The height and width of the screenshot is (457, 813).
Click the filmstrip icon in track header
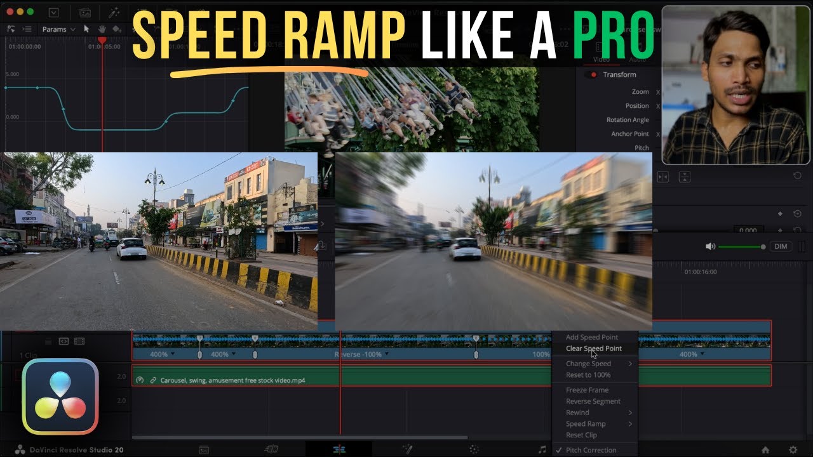tap(79, 341)
